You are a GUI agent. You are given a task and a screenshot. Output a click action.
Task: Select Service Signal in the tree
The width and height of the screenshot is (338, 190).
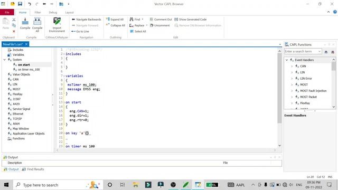(21, 109)
